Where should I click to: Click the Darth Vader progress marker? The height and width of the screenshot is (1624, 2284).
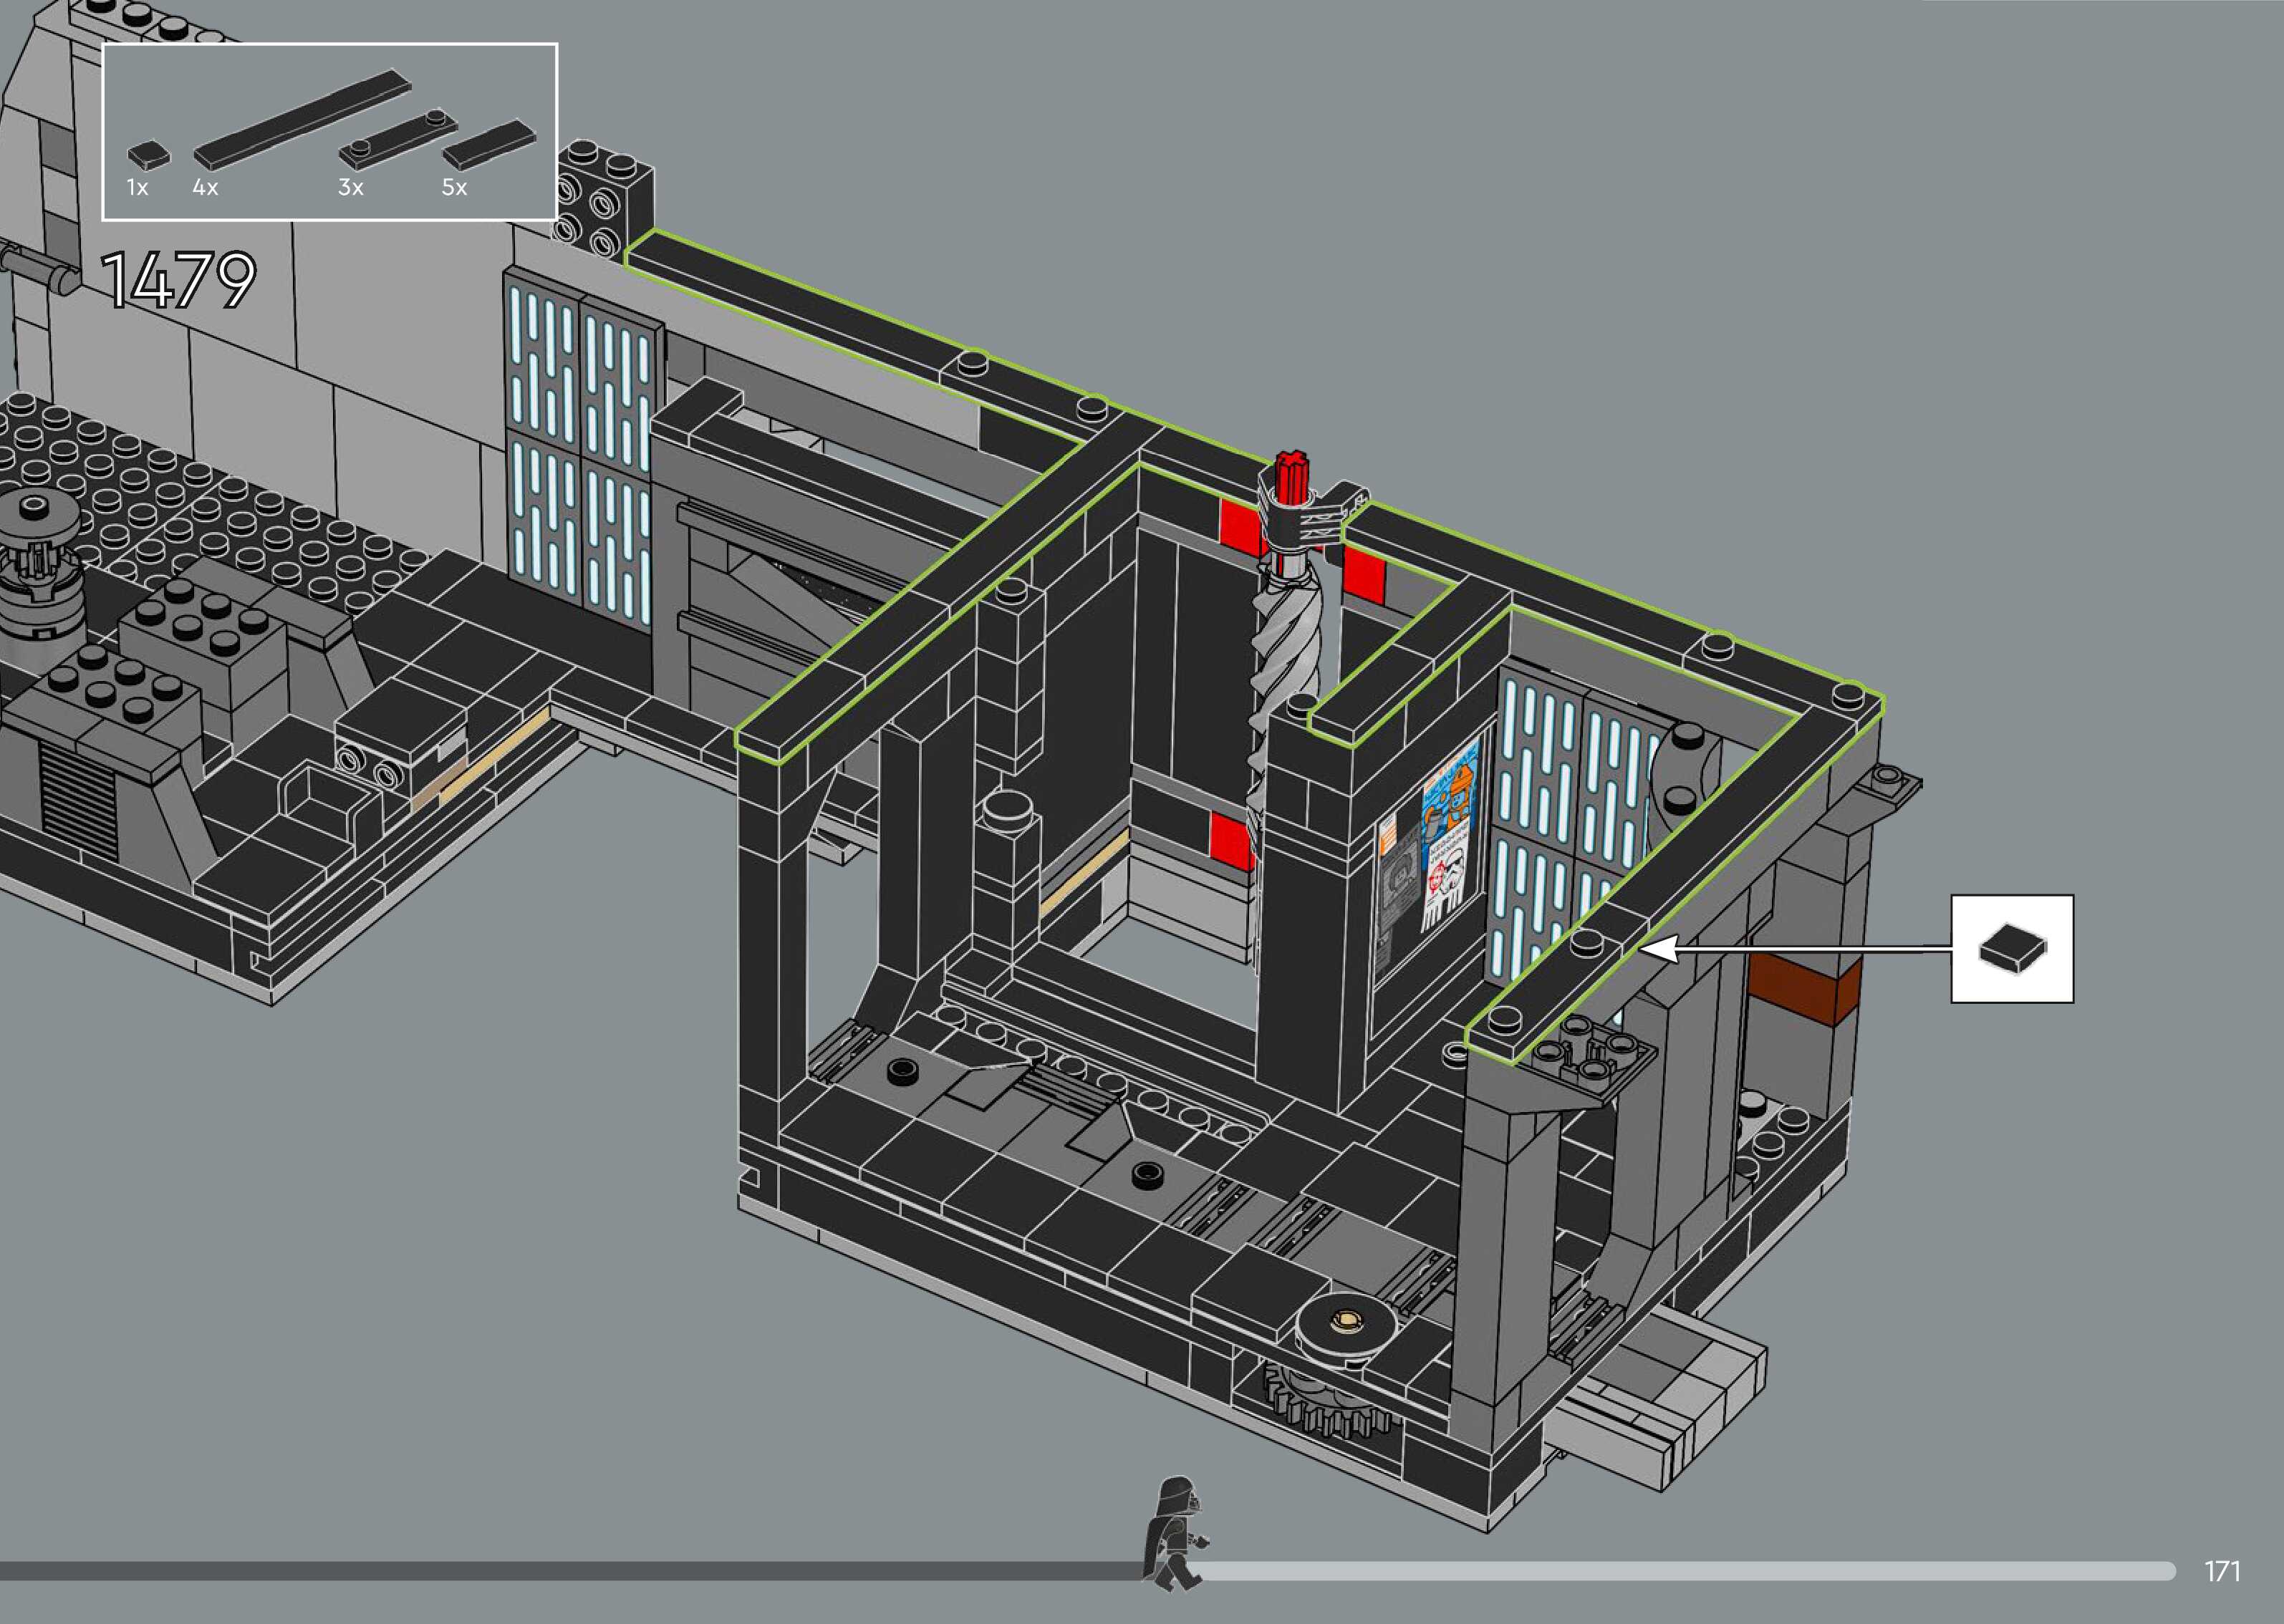point(1178,1533)
